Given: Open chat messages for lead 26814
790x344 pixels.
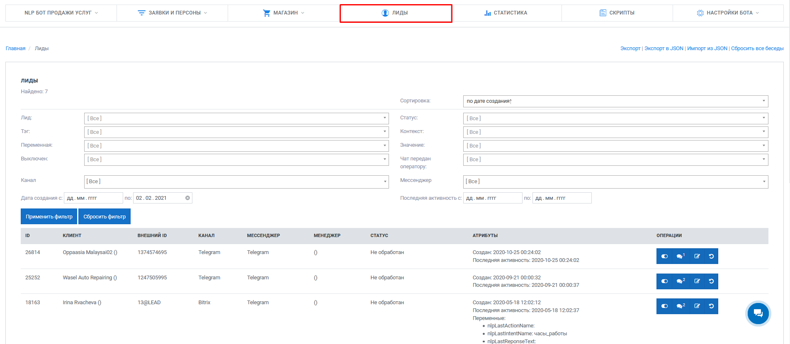Looking at the screenshot, I should [x=680, y=256].
